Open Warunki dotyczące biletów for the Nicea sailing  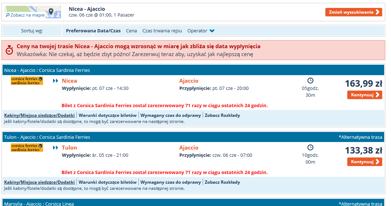coord(108,115)
